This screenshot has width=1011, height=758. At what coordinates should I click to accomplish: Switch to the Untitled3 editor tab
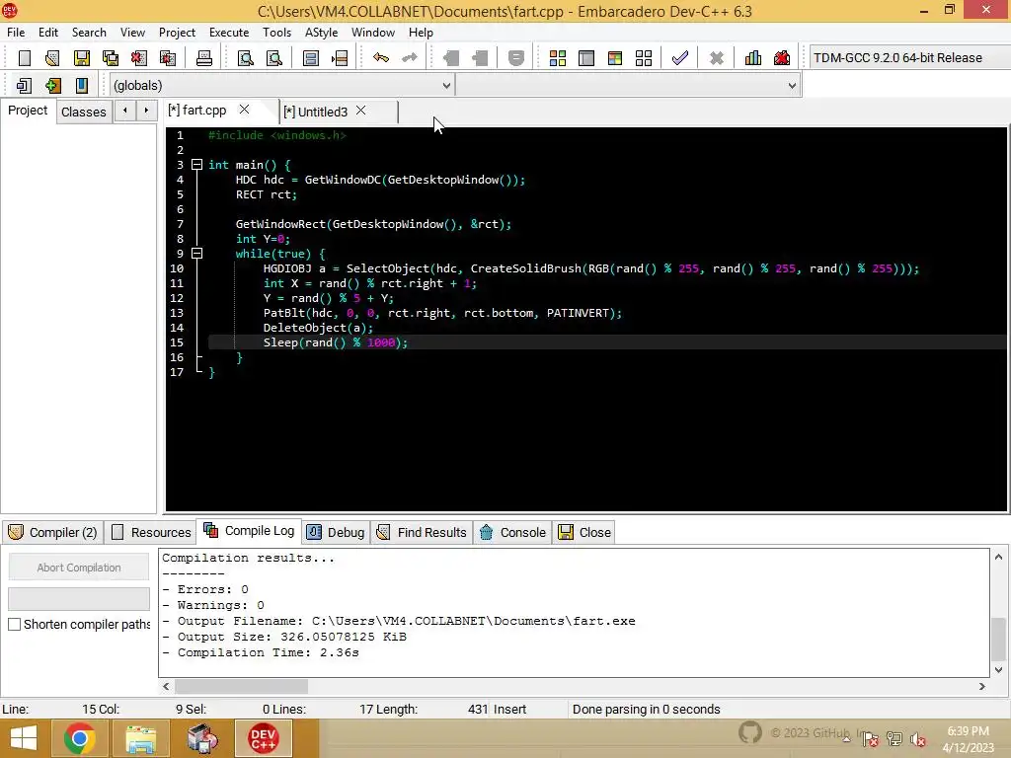click(x=323, y=112)
